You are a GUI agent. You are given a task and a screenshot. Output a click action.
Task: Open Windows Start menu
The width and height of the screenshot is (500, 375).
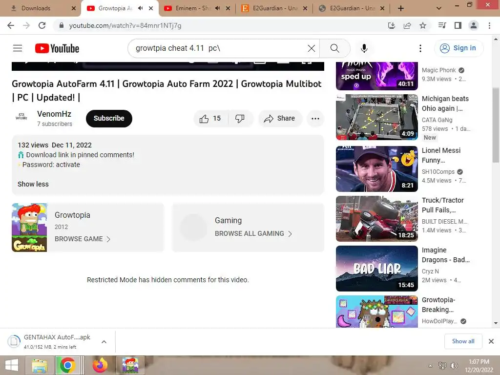[x=12, y=365]
